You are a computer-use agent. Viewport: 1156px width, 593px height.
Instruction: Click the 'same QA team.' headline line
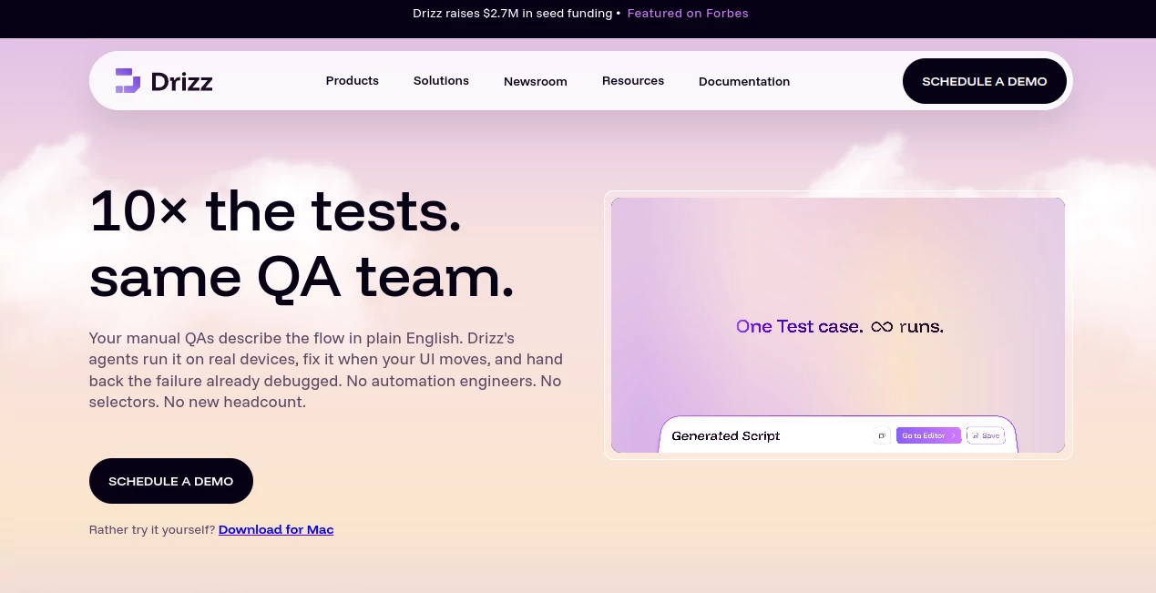point(302,277)
